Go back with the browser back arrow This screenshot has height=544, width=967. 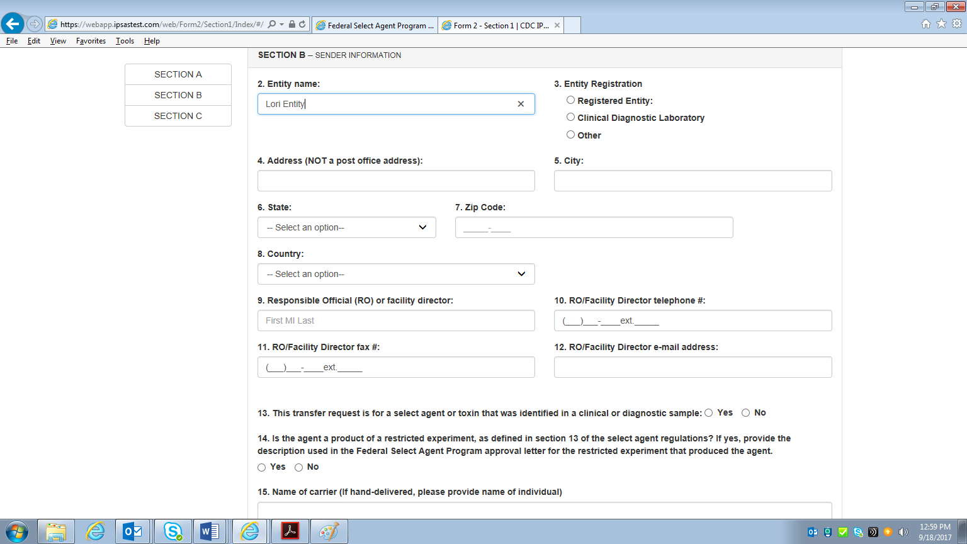click(13, 24)
